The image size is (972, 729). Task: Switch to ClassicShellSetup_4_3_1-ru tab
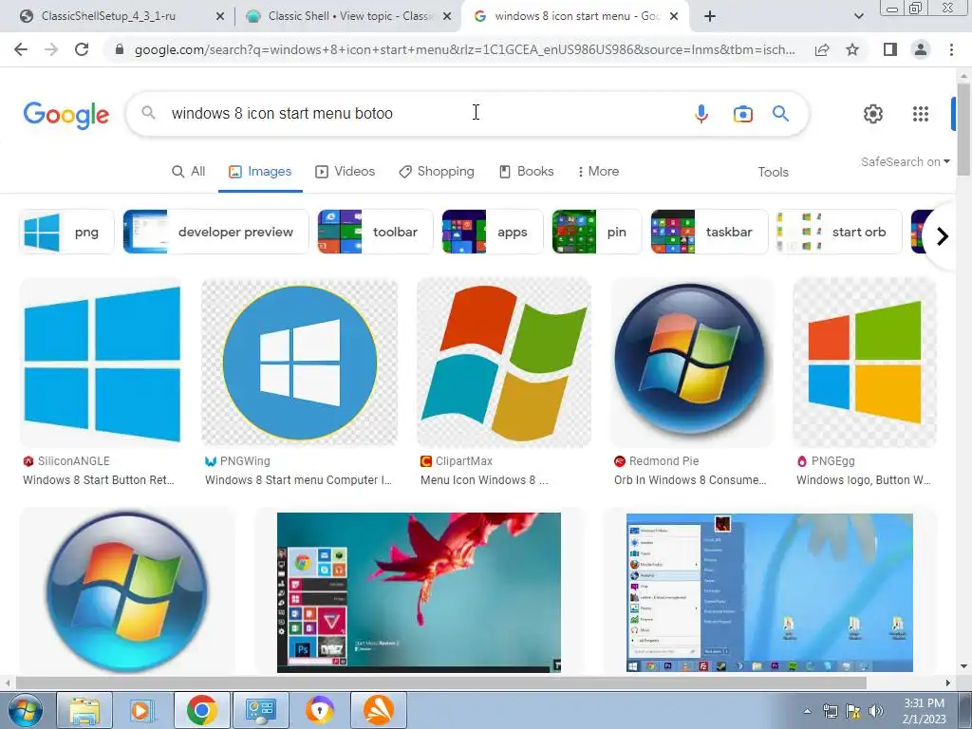pyautogui.click(x=108, y=16)
